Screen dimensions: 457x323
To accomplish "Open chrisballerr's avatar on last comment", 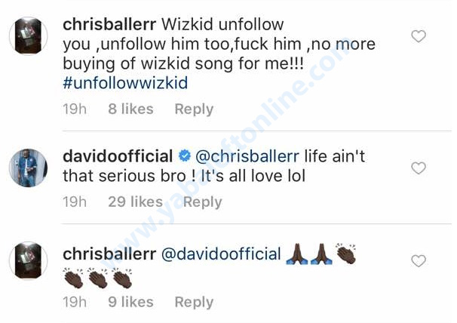I will [28, 260].
